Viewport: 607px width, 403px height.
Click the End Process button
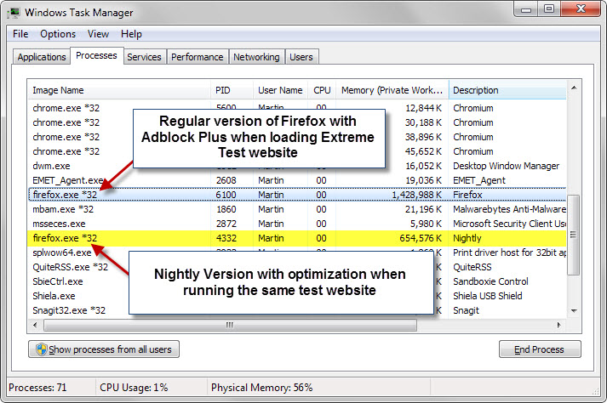coord(540,349)
